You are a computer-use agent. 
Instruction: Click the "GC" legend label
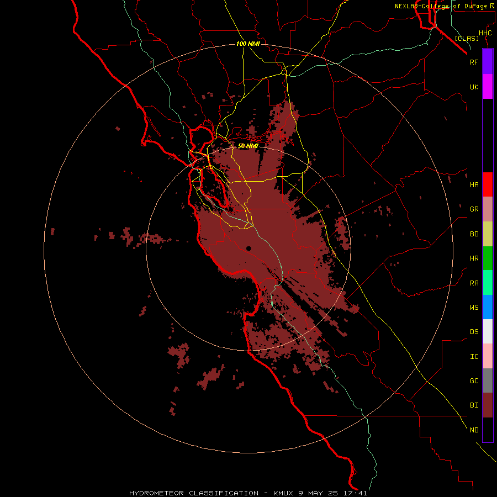point(474,381)
